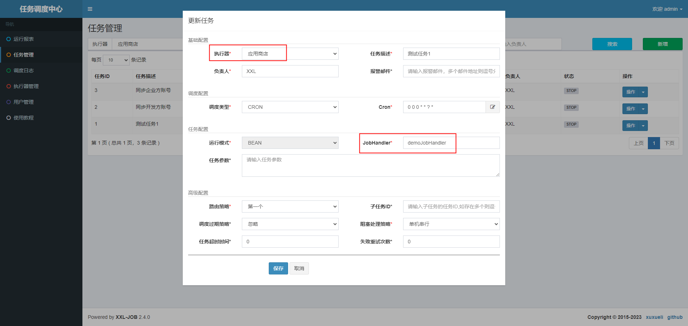Toggle the hamburger sidebar menu icon
The image size is (688, 326).
pos(90,9)
